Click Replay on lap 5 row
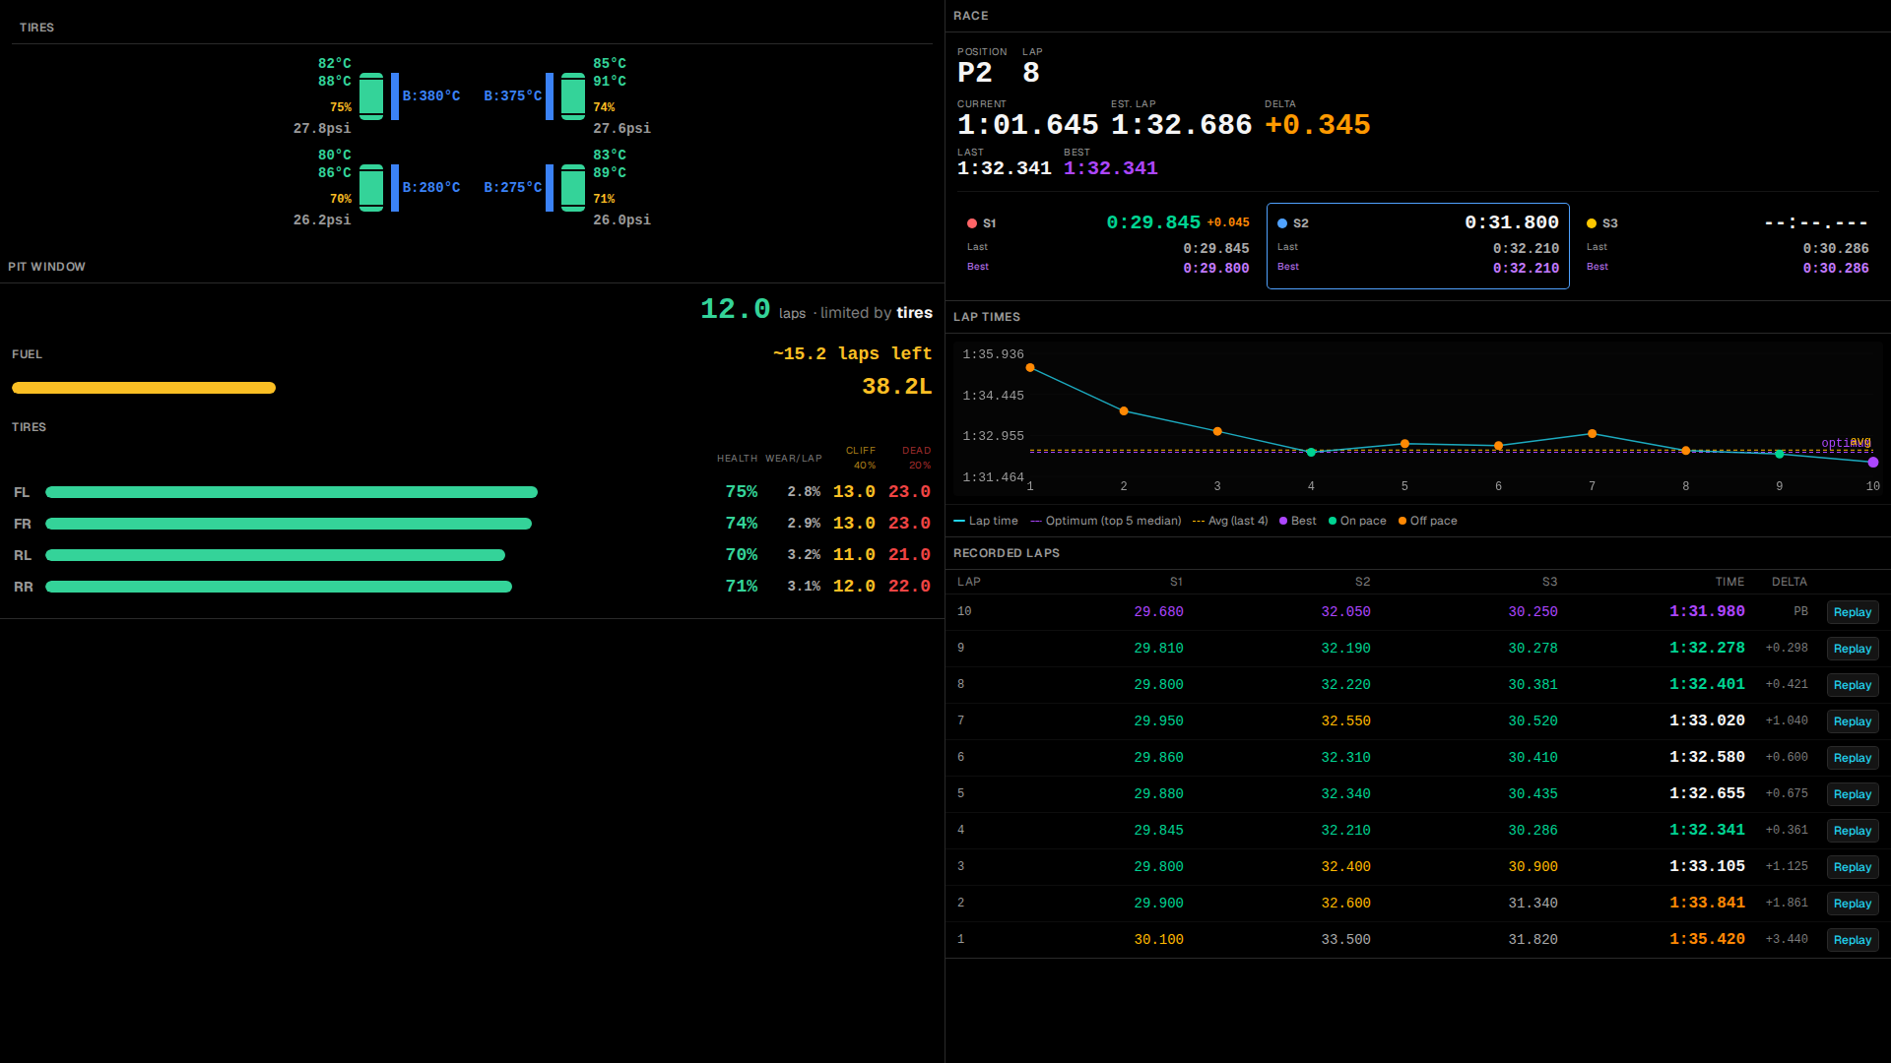 (1853, 794)
